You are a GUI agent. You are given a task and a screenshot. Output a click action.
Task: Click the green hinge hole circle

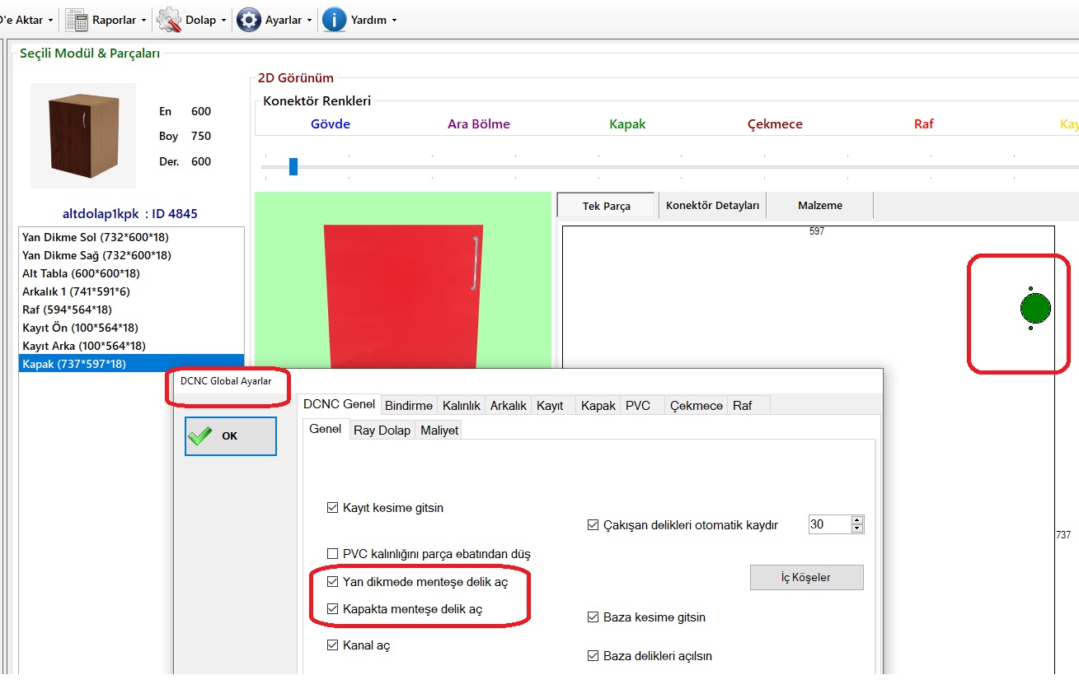[x=1035, y=309]
